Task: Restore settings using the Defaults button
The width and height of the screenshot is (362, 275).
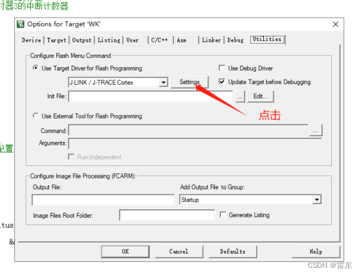Action: (233, 252)
